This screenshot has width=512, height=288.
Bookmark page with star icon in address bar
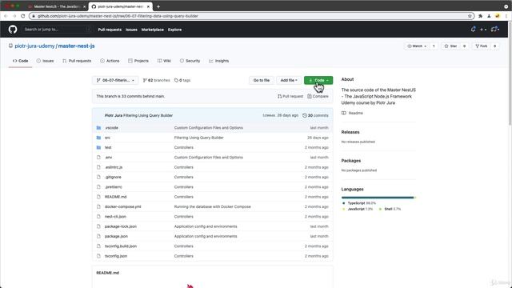coord(470,16)
